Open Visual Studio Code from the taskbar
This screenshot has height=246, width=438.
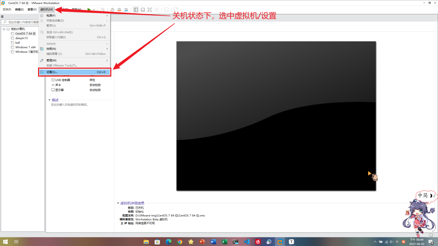246,242
